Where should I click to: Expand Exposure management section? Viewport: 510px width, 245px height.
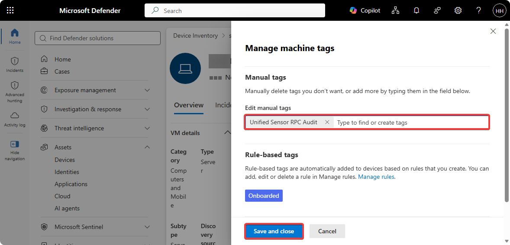[147, 90]
